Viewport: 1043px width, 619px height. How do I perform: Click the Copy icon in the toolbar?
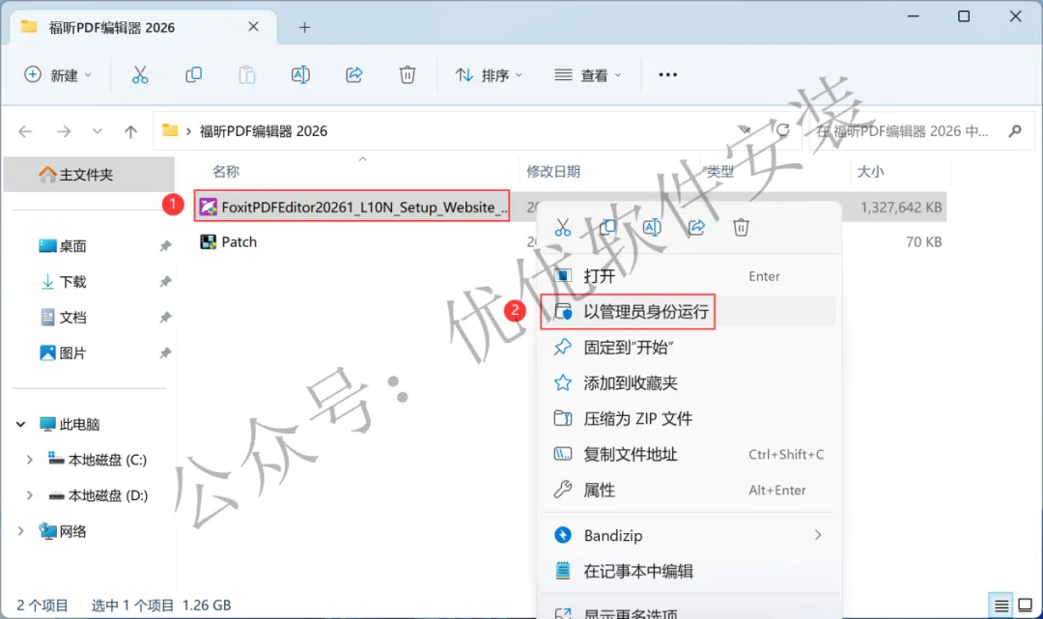tap(193, 75)
